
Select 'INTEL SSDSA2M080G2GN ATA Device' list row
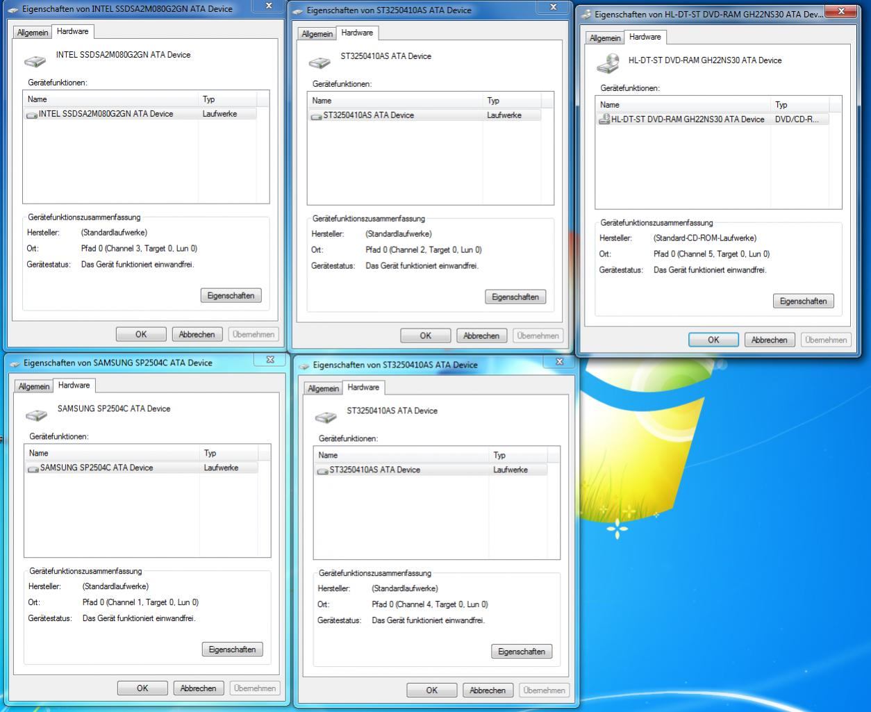click(140, 114)
